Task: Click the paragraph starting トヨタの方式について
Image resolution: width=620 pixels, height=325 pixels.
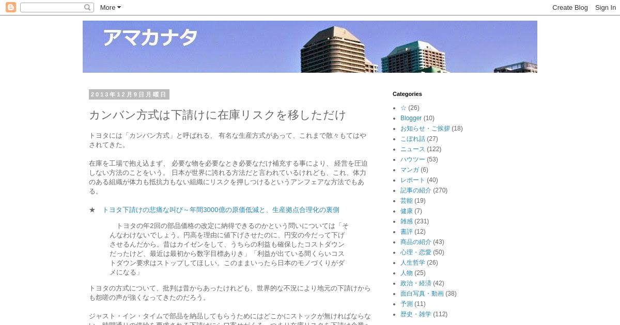Action: tap(230, 293)
